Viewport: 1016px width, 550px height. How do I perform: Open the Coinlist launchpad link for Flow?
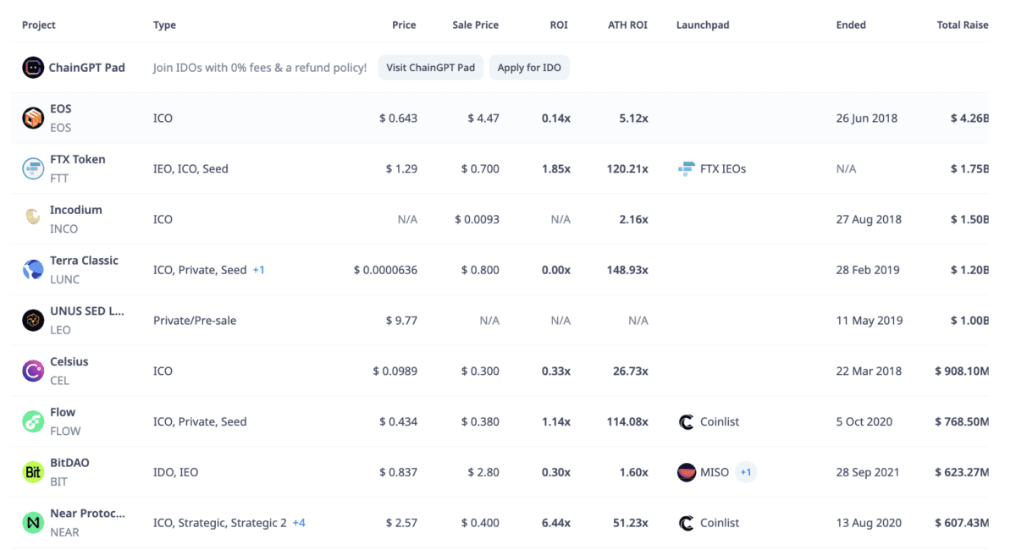click(719, 421)
